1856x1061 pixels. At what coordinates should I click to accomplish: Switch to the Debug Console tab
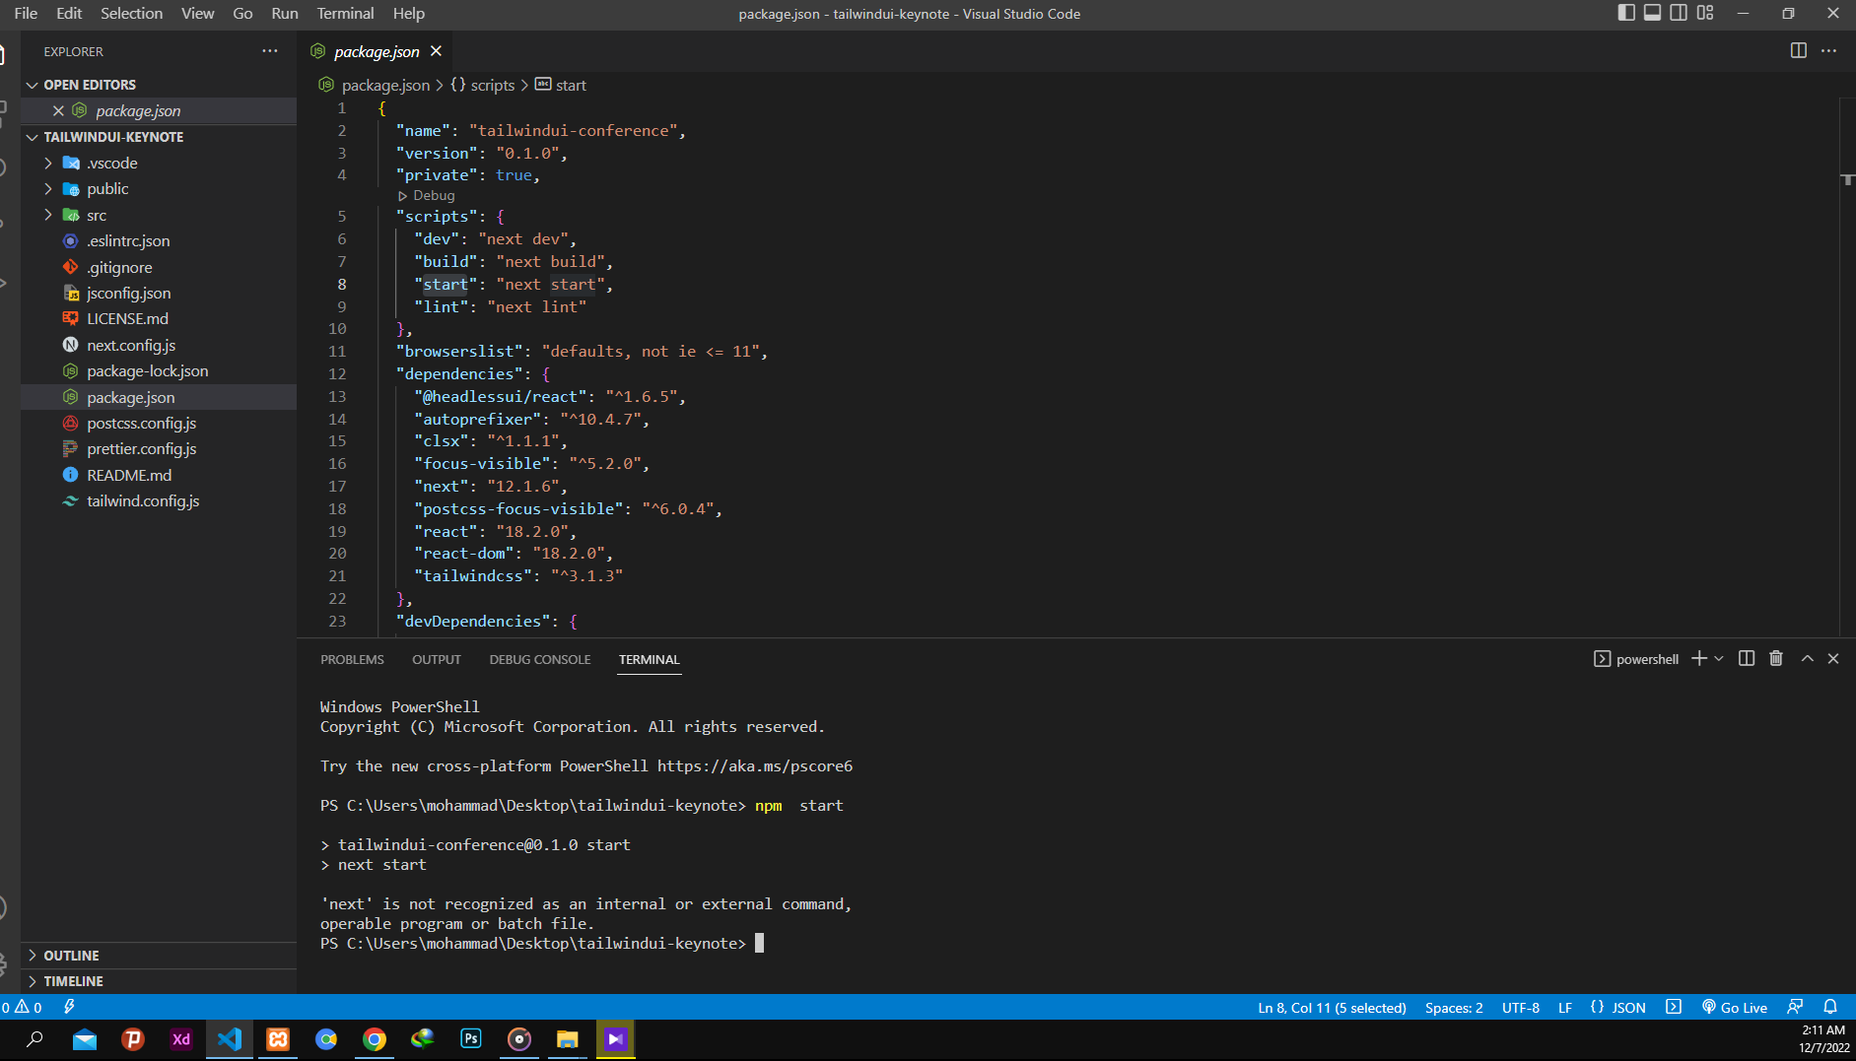pyautogui.click(x=540, y=659)
